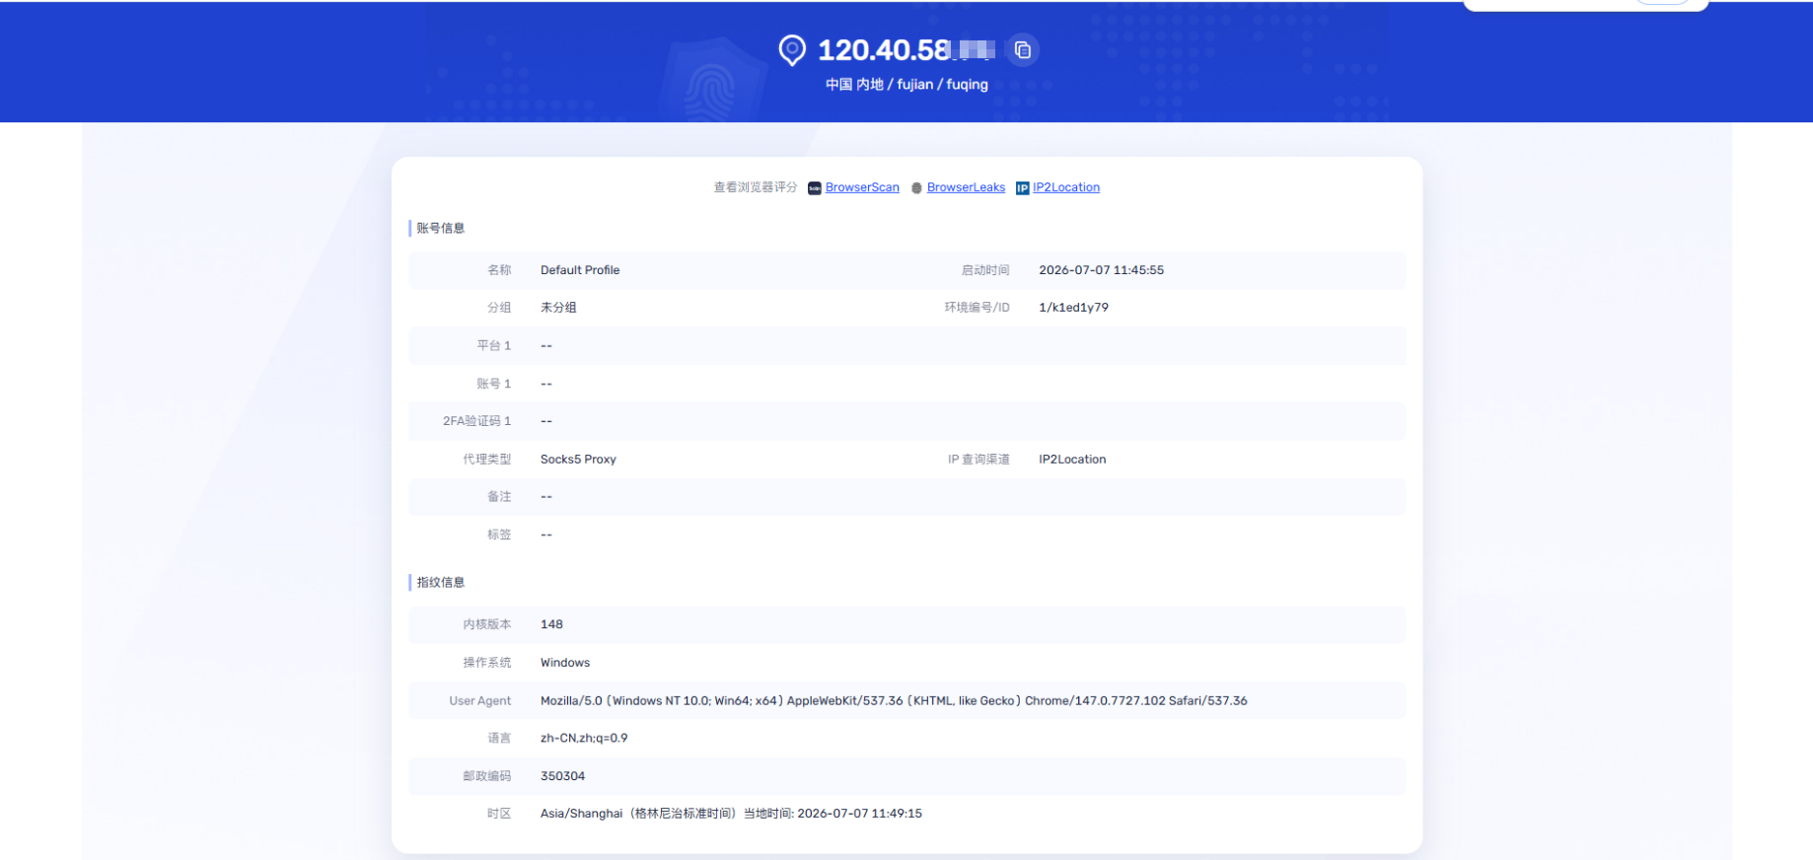Click the IP2Location logo icon
This screenshot has height=860, width=1813.
click(1023, 188)
